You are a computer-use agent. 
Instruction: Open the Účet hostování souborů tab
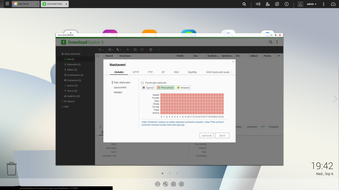[218, 72]
